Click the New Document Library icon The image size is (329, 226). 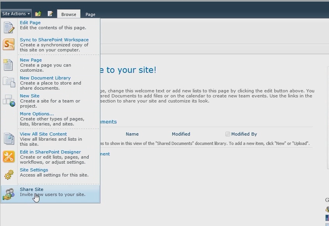pyautogui.click(x=9, y=82)
